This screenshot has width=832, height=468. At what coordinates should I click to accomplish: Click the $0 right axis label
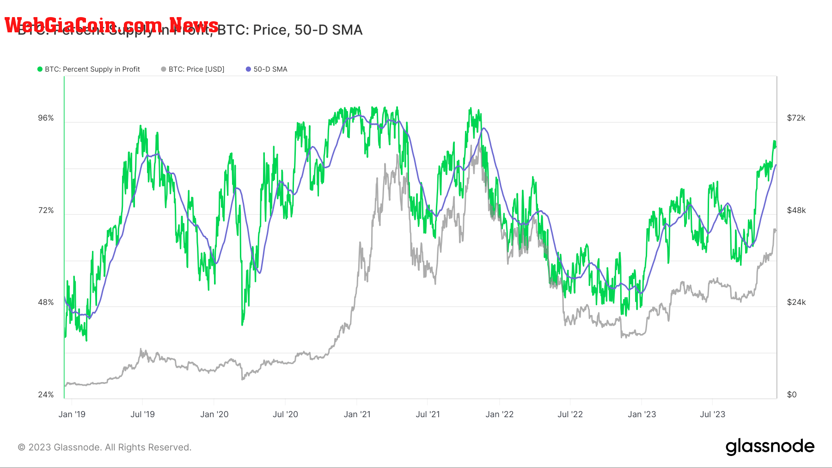click(x=792, y=395)
